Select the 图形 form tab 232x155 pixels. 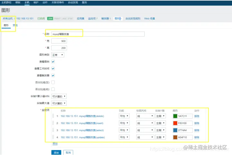[6, 25]
